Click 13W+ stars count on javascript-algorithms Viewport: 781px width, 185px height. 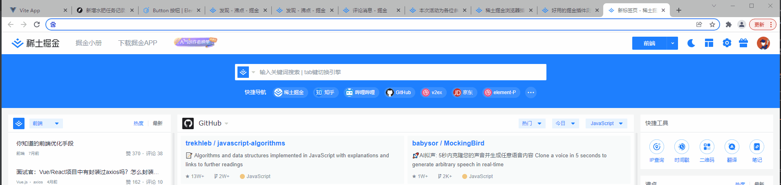pos(195,176)
